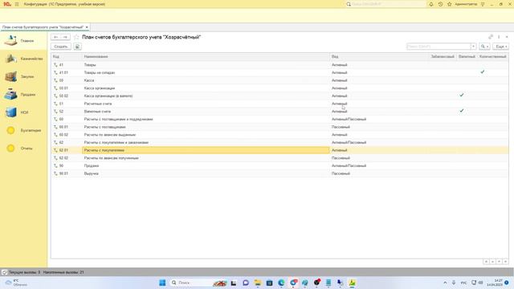Open the notifications bell icon
Viewport: 514px width, 289px height.
431,4
